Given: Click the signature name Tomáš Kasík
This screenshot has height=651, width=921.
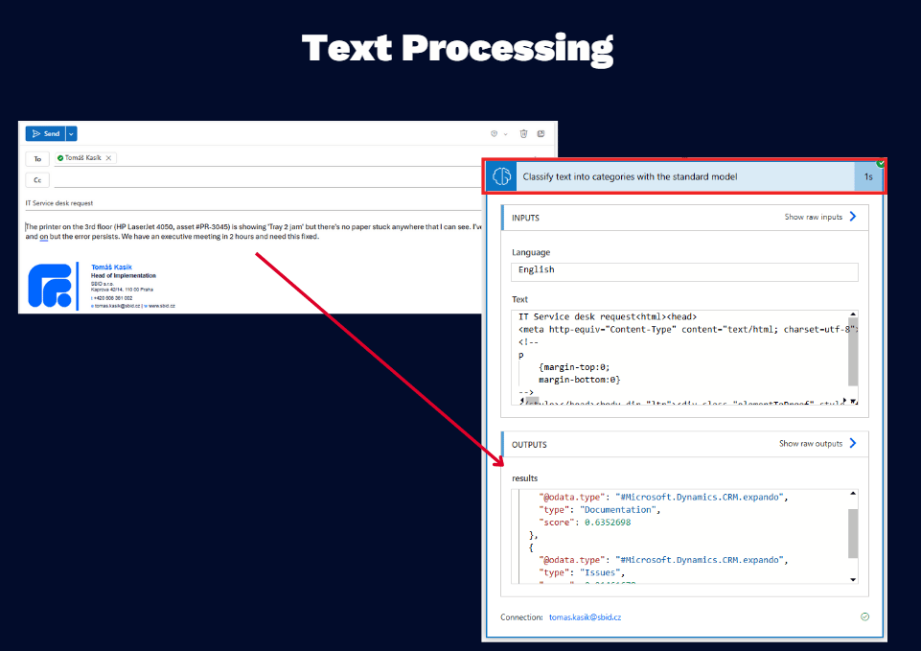Looking at the screenshot, I should coord(111,267).
